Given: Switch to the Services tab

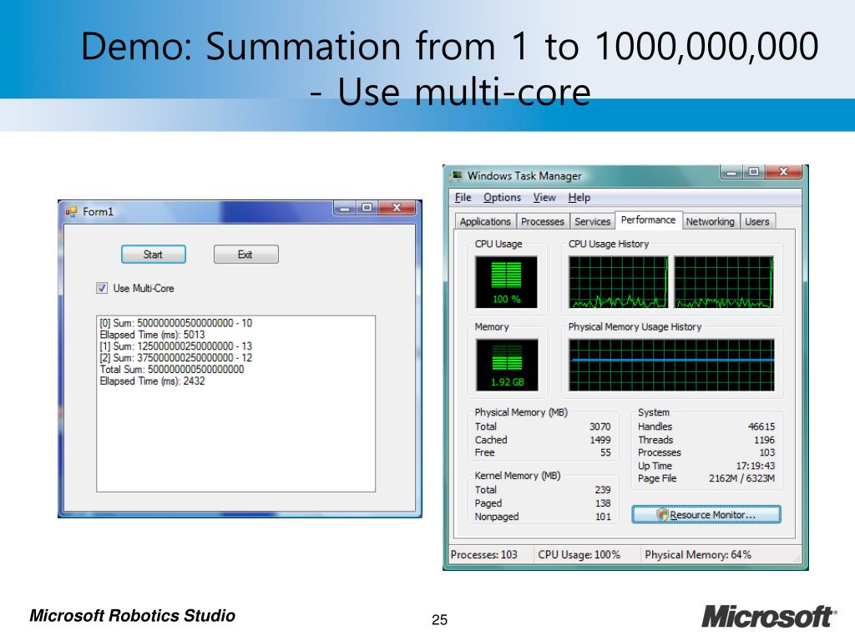Looking at the screenshot, I should (x=592, y=221).
